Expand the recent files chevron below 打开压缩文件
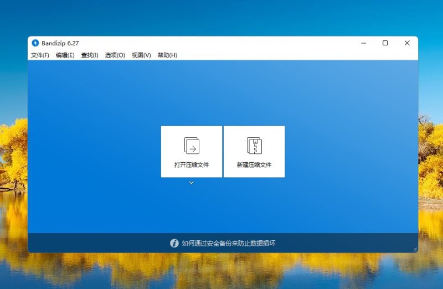 pos(192,183)
